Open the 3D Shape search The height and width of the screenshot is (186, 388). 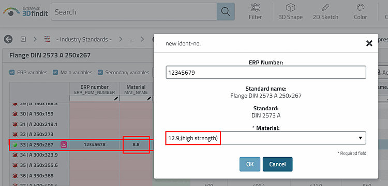point(291,11)
